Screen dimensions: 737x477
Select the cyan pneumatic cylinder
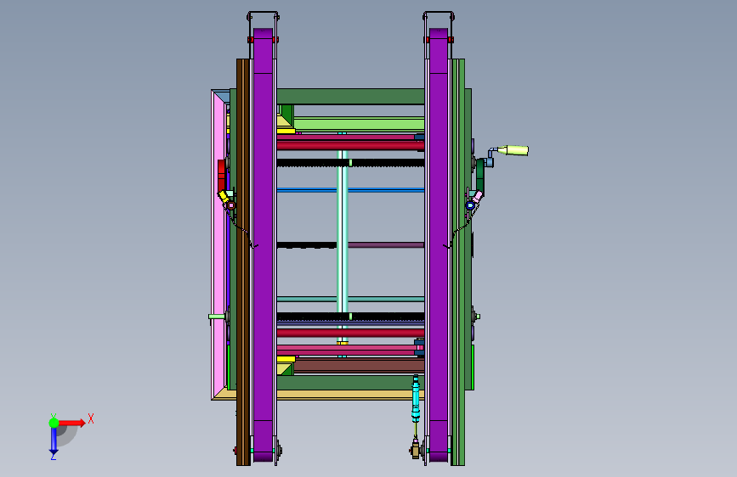(416, 398)
